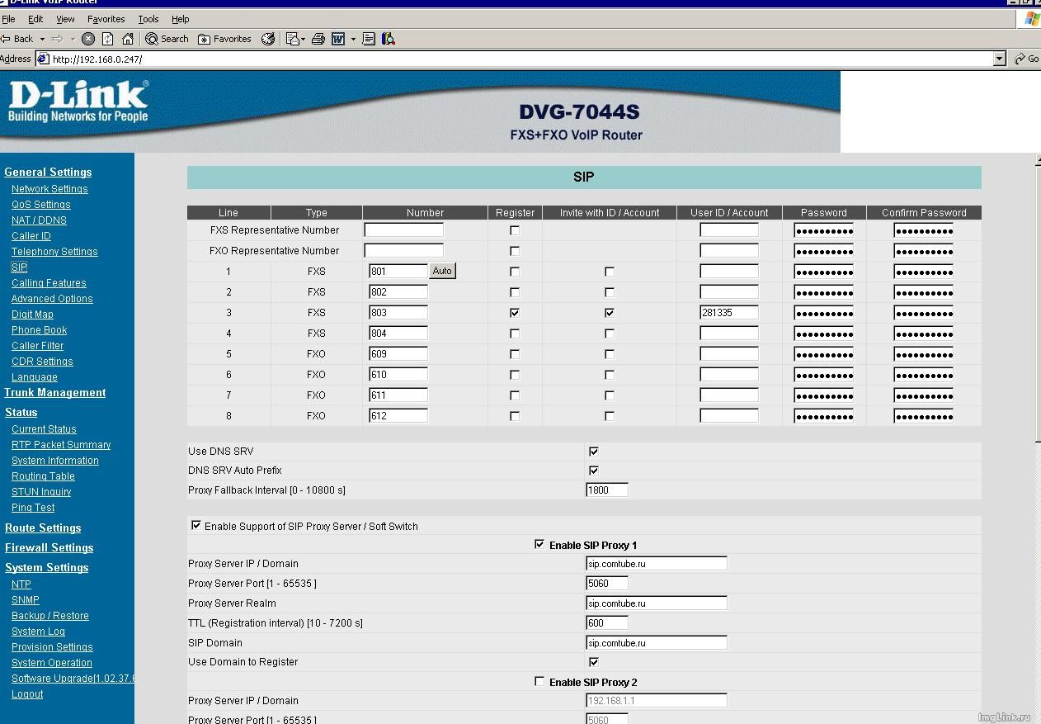Screen dimensions: 1041x724
Task: Toggle the Use DNS SRV checkbox
Action: 593,452
